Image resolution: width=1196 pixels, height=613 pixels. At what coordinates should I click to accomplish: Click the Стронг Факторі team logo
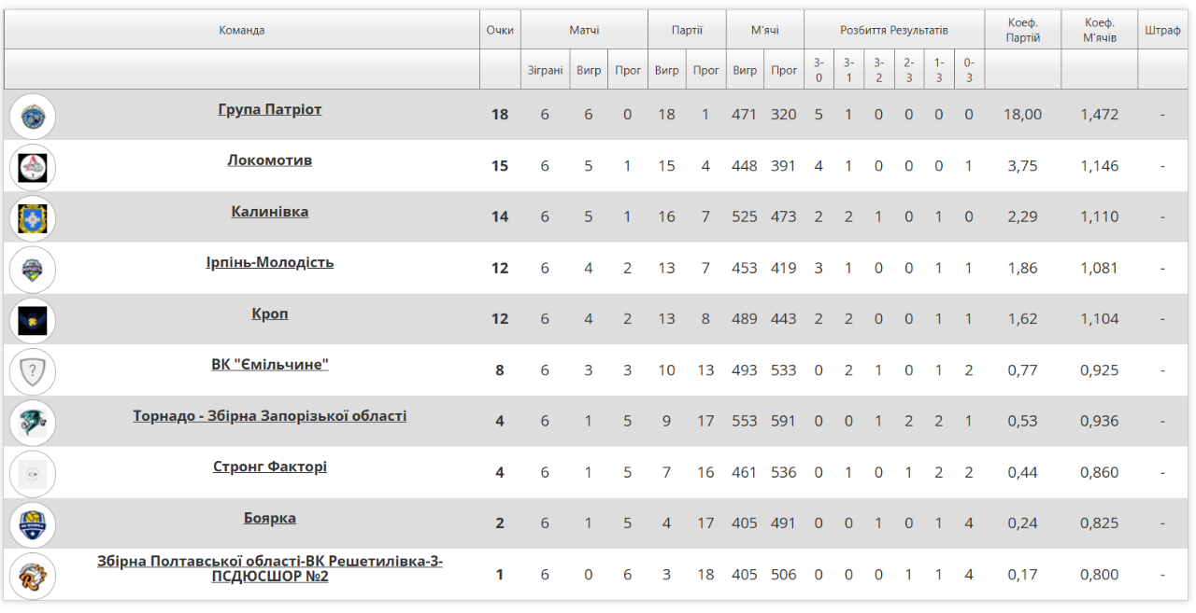pos(33,473)
